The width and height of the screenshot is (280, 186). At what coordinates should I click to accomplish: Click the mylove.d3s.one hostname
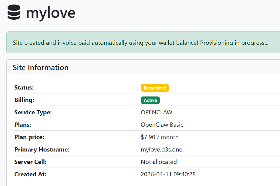click(x=161, y=149)
